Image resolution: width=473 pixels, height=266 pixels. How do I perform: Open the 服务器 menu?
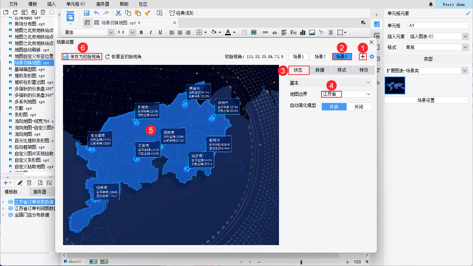pos(103,4)
